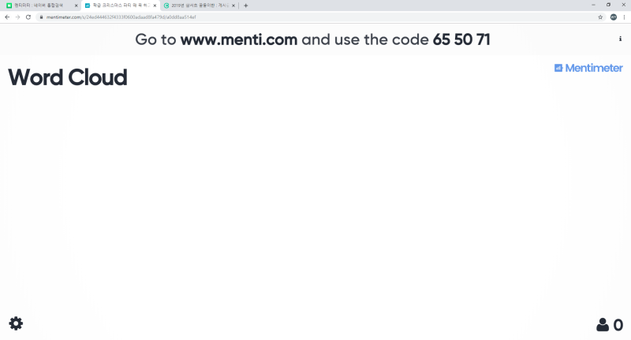
Task: View site info via the lock icon
Action: 41,17
